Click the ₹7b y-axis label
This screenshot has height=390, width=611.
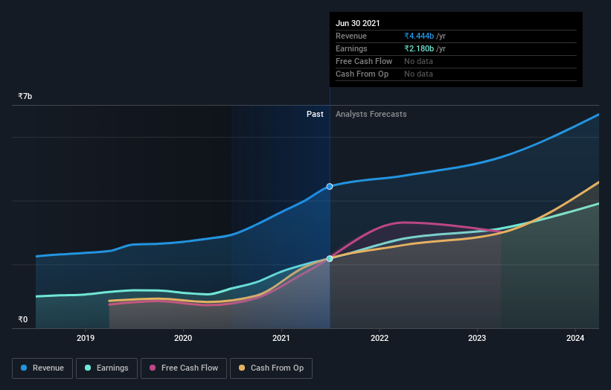coord(25,96)
